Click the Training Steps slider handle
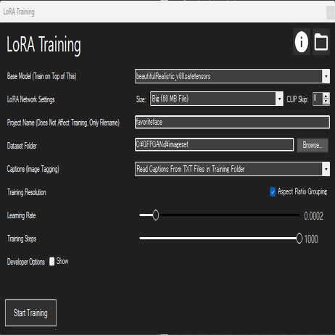This screenshot has height=335, width=335. coord(299,238)
